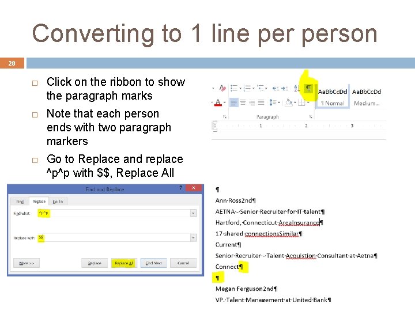
Task: Click the shading paint bucket icon
Action: [289, 103]
